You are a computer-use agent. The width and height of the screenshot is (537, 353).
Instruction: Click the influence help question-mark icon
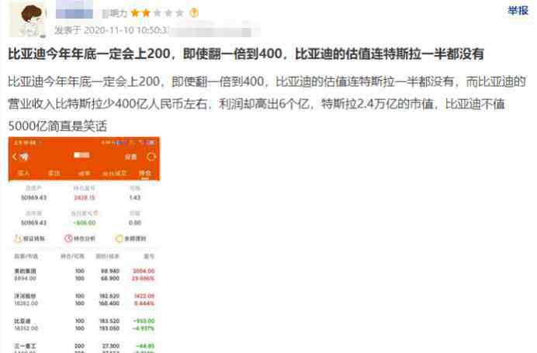pyautogui.click(x=194, y=12)
